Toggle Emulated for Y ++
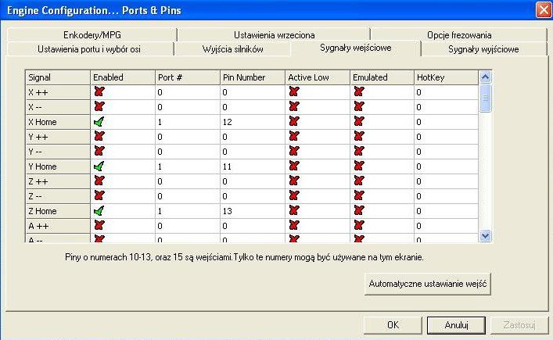Image resolution: width=553 pixels, height=340 pixels. (x=359, y=136)
